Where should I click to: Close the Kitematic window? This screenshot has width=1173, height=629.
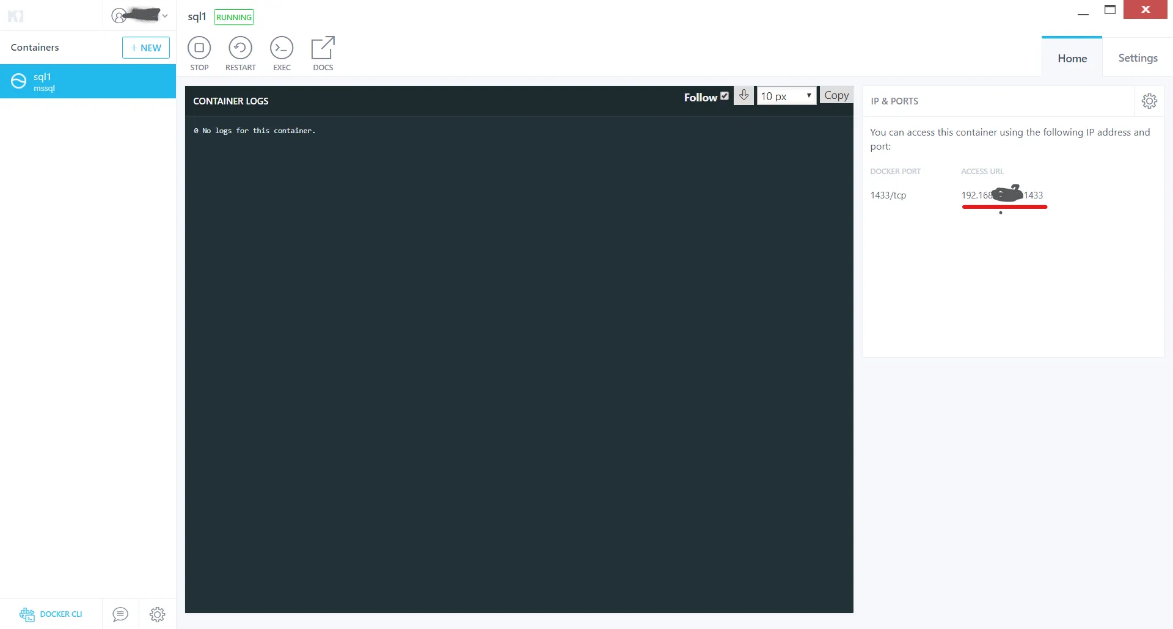tap(1146, 10)
